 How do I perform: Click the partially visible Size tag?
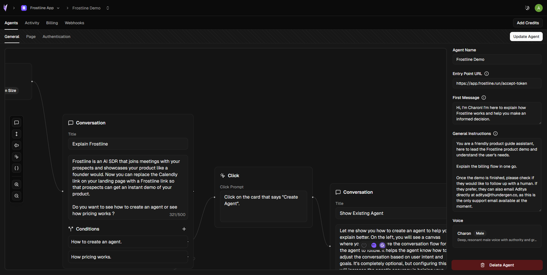(x=12, y=90)
